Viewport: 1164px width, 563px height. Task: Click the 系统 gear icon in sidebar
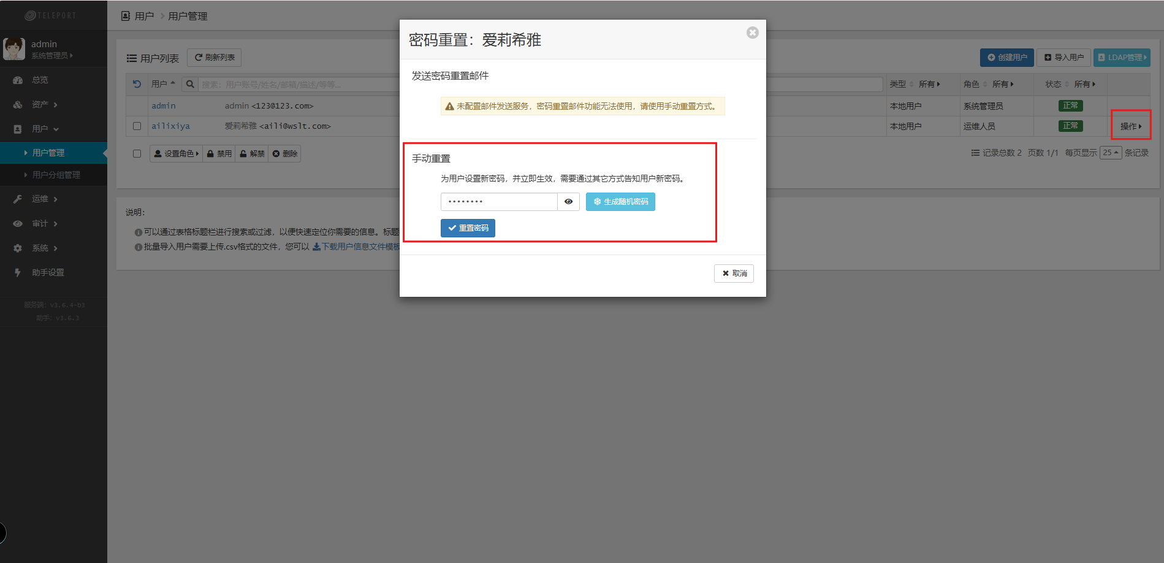tap(18, 248)
